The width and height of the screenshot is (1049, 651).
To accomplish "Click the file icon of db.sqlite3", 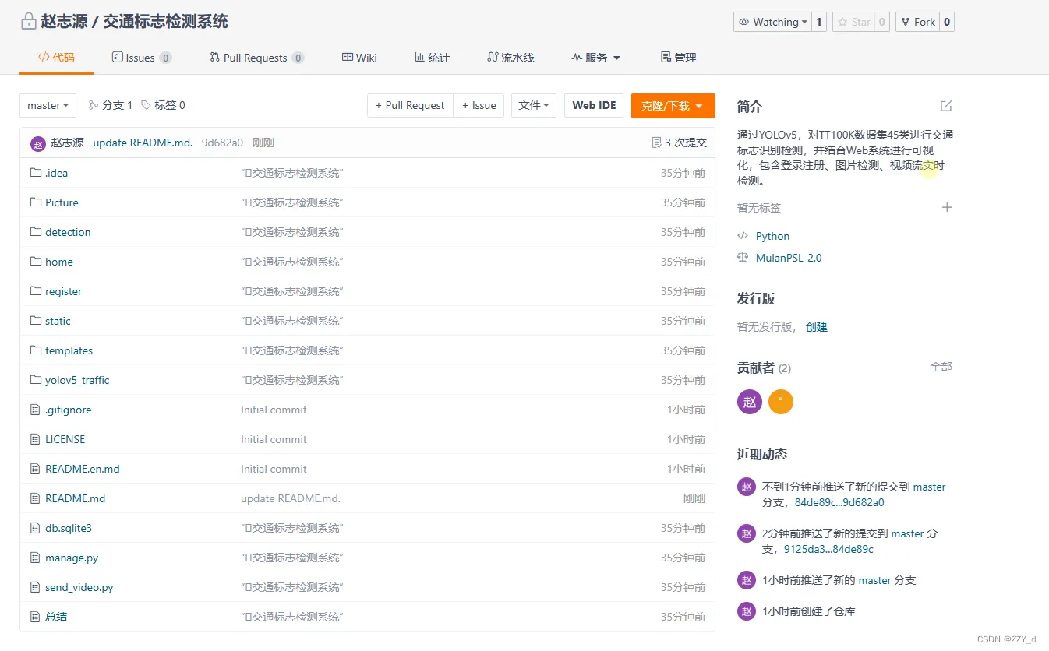I will 34,527.
